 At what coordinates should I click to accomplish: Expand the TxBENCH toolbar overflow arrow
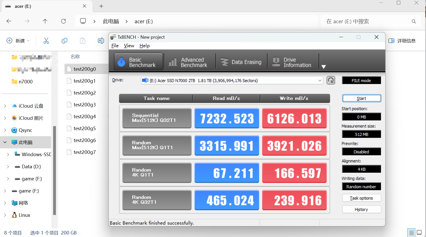(324, 67)
